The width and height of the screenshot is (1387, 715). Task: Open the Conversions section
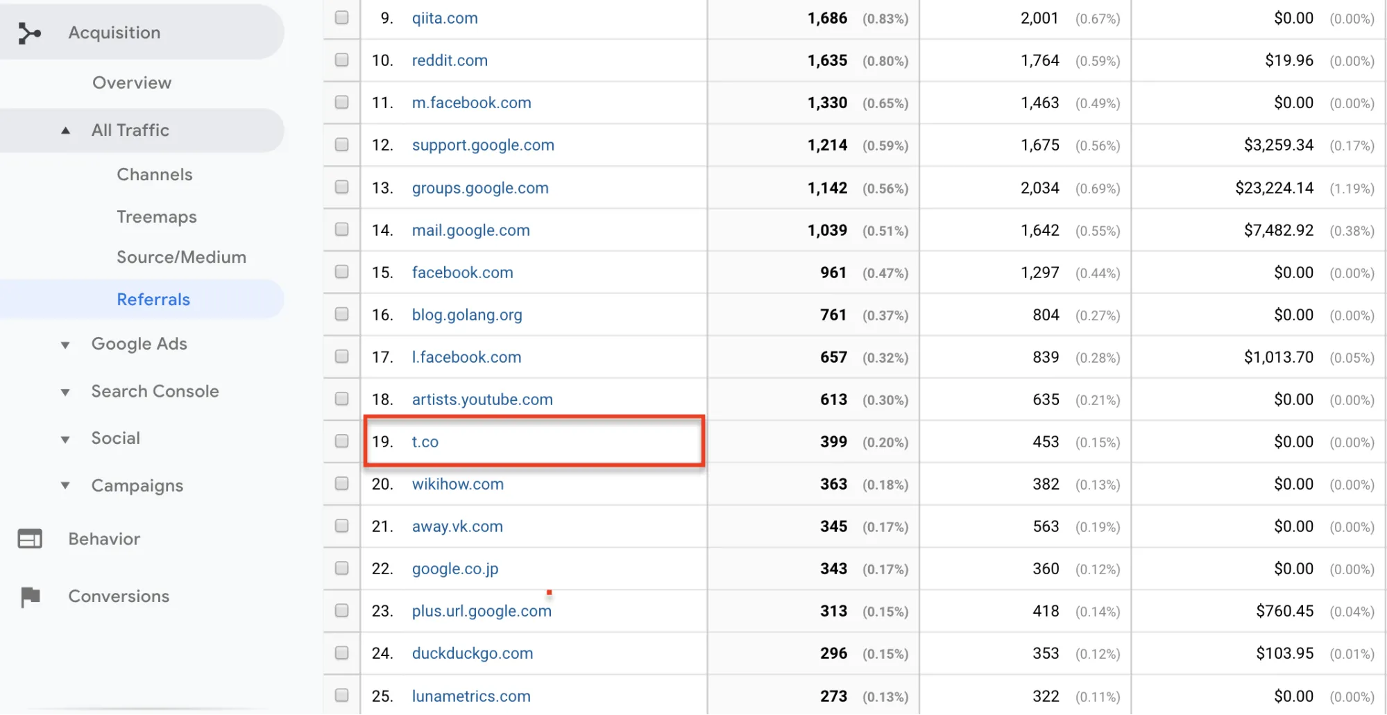119,596
